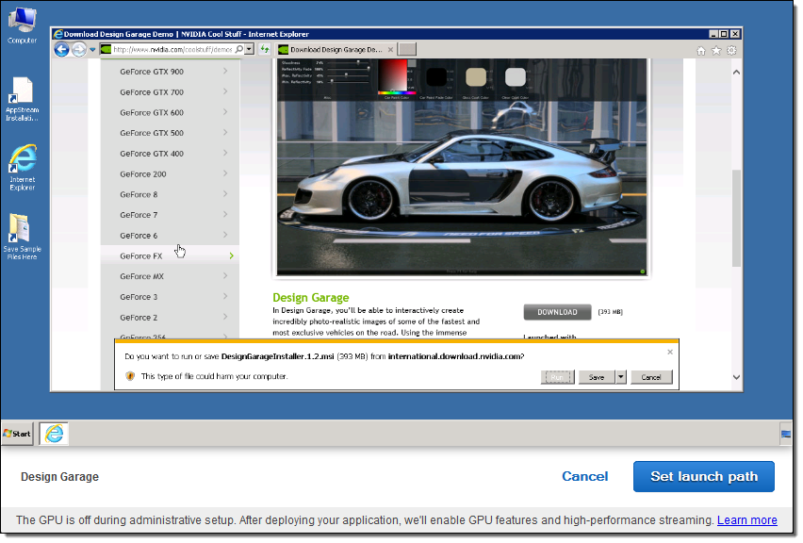
Task: Open the Save Sample Files Here folder
Action: (22, 237)
